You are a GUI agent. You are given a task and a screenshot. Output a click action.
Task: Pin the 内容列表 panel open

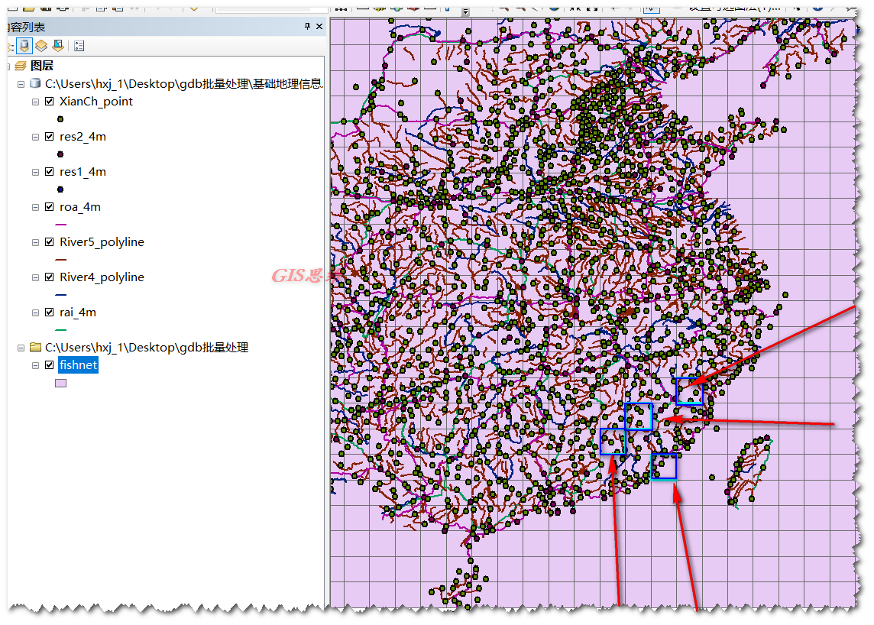[309, 25]
